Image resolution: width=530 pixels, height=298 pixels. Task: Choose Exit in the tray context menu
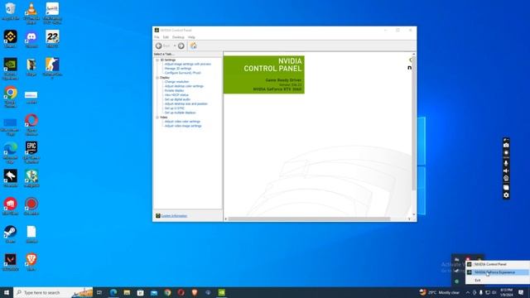click(x=497, y=280)
